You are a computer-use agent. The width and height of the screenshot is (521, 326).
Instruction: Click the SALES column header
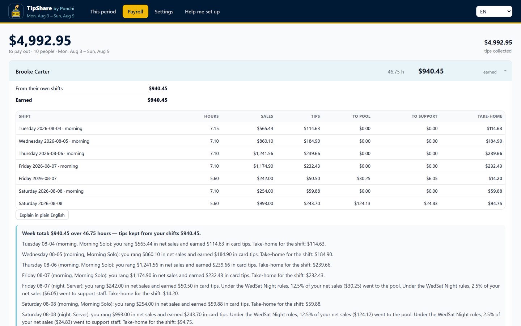click(267, 116)
